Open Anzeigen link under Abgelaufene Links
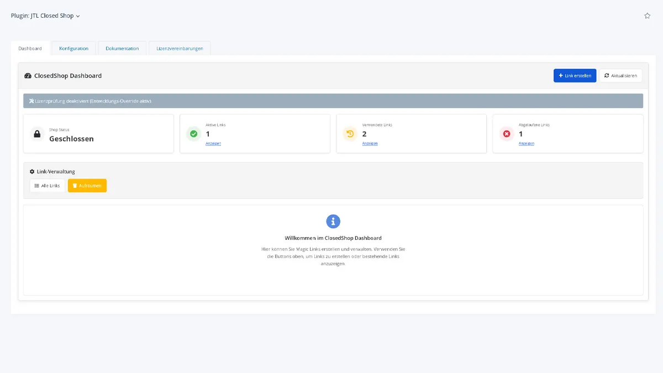 click(x=526, y=144)
